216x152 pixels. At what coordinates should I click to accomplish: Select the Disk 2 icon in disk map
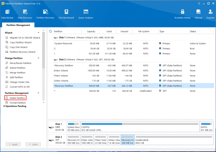click(52, 140)
